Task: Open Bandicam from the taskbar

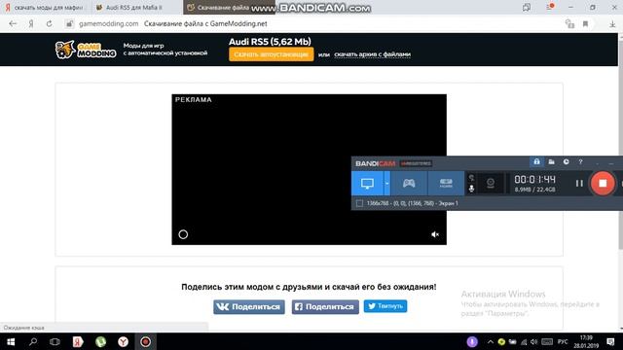Action: 146,341
